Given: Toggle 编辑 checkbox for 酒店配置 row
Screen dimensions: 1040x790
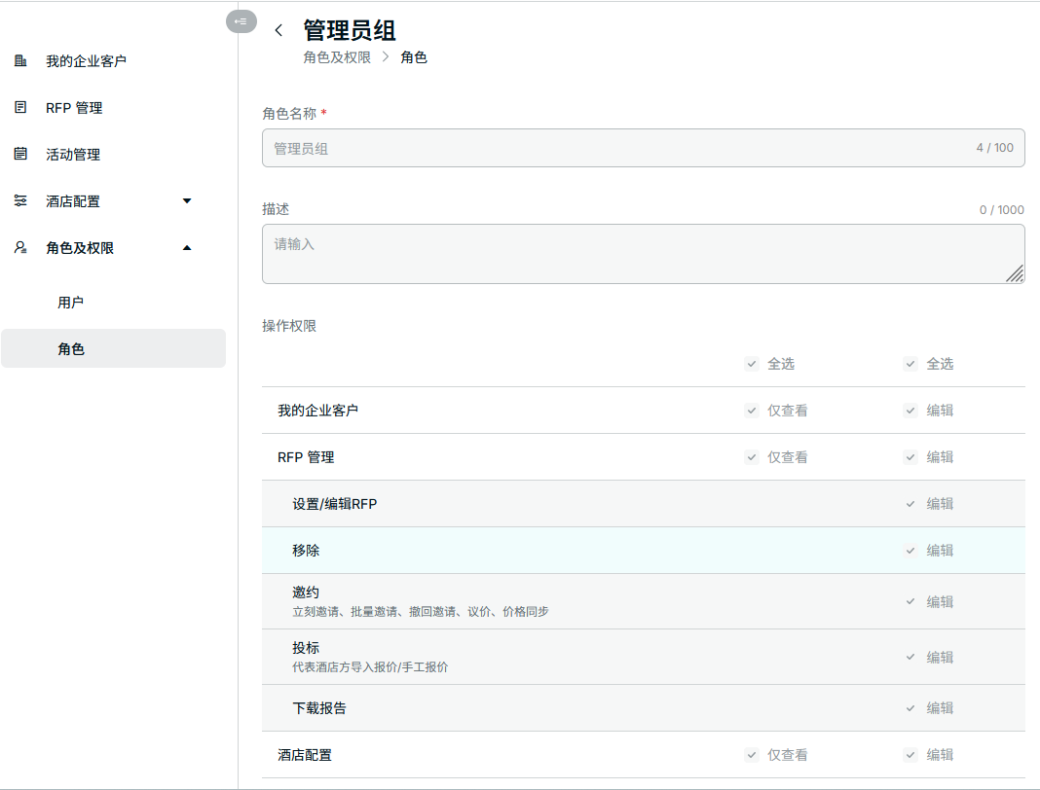Looking at the screenshot, I should 910,754.
